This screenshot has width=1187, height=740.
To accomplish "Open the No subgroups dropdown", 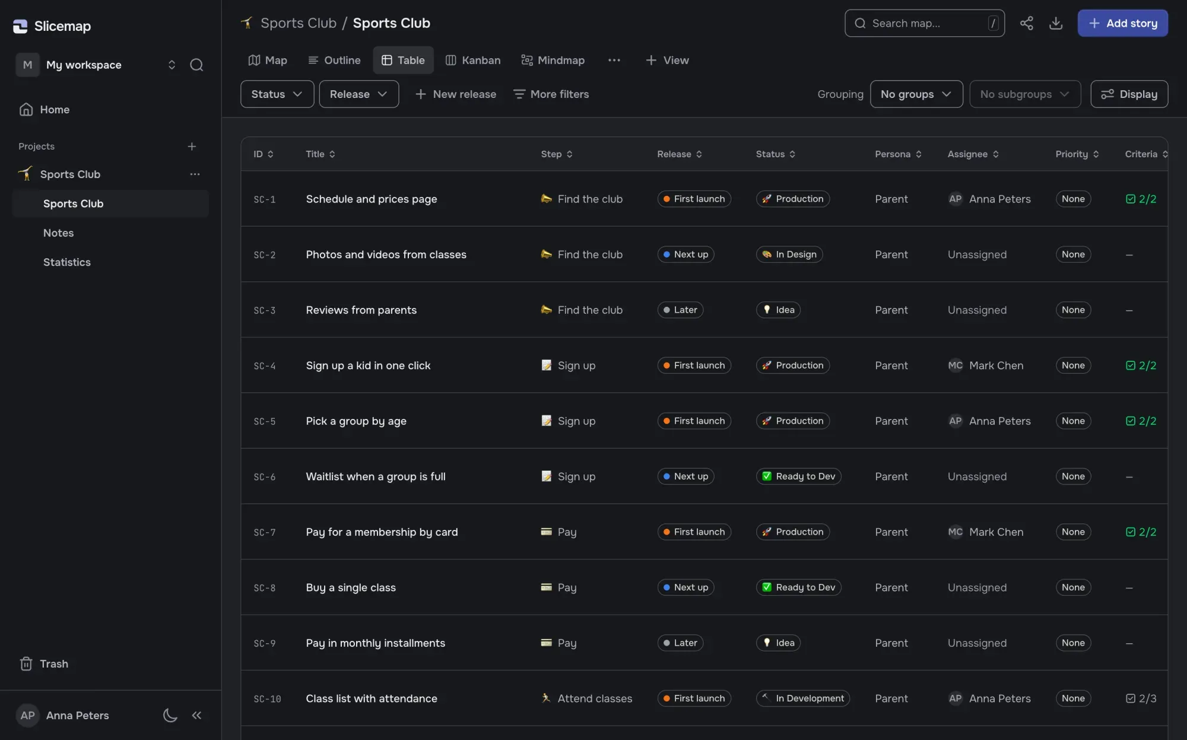I will (1025, 94).
